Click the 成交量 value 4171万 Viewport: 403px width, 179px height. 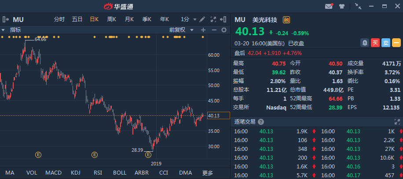click(392, 64)
